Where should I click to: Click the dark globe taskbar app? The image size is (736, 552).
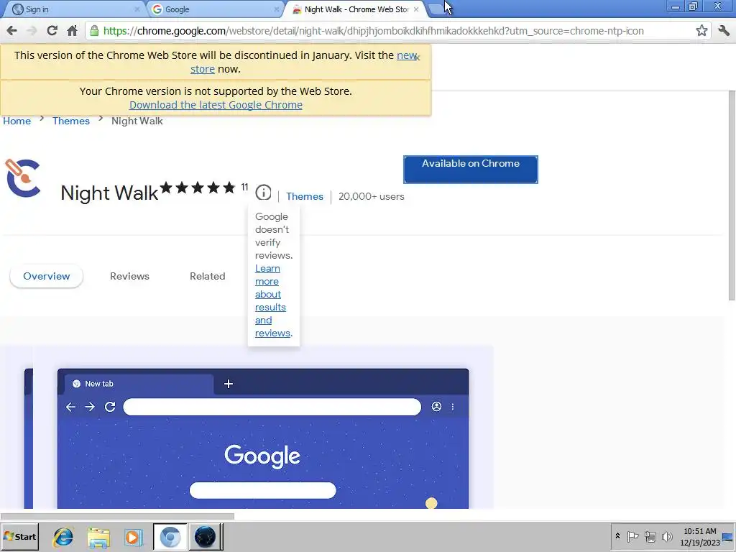point(205,536)
